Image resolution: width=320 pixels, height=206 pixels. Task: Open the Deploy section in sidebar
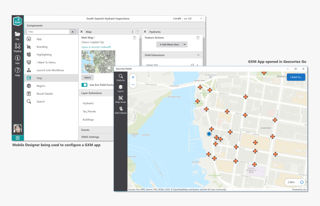click(x=17, y=47)
